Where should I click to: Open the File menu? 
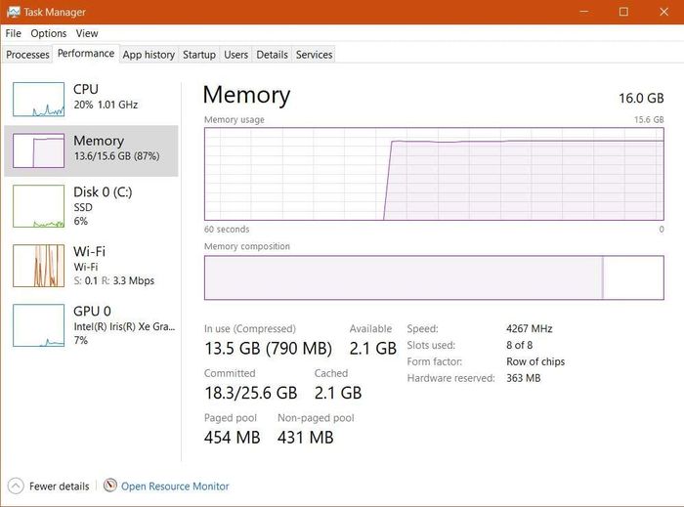13,33
